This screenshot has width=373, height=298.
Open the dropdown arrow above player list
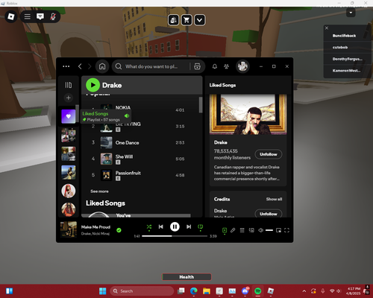351,13
